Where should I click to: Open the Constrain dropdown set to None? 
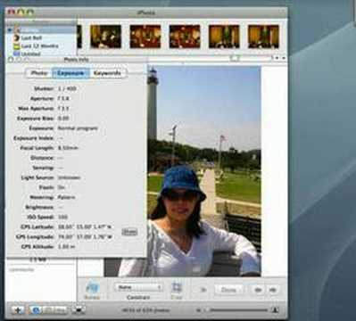point(138,287)
